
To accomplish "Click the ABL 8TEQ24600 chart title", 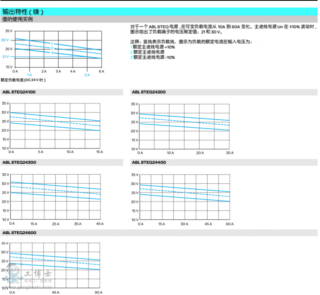I will (18, 233).
